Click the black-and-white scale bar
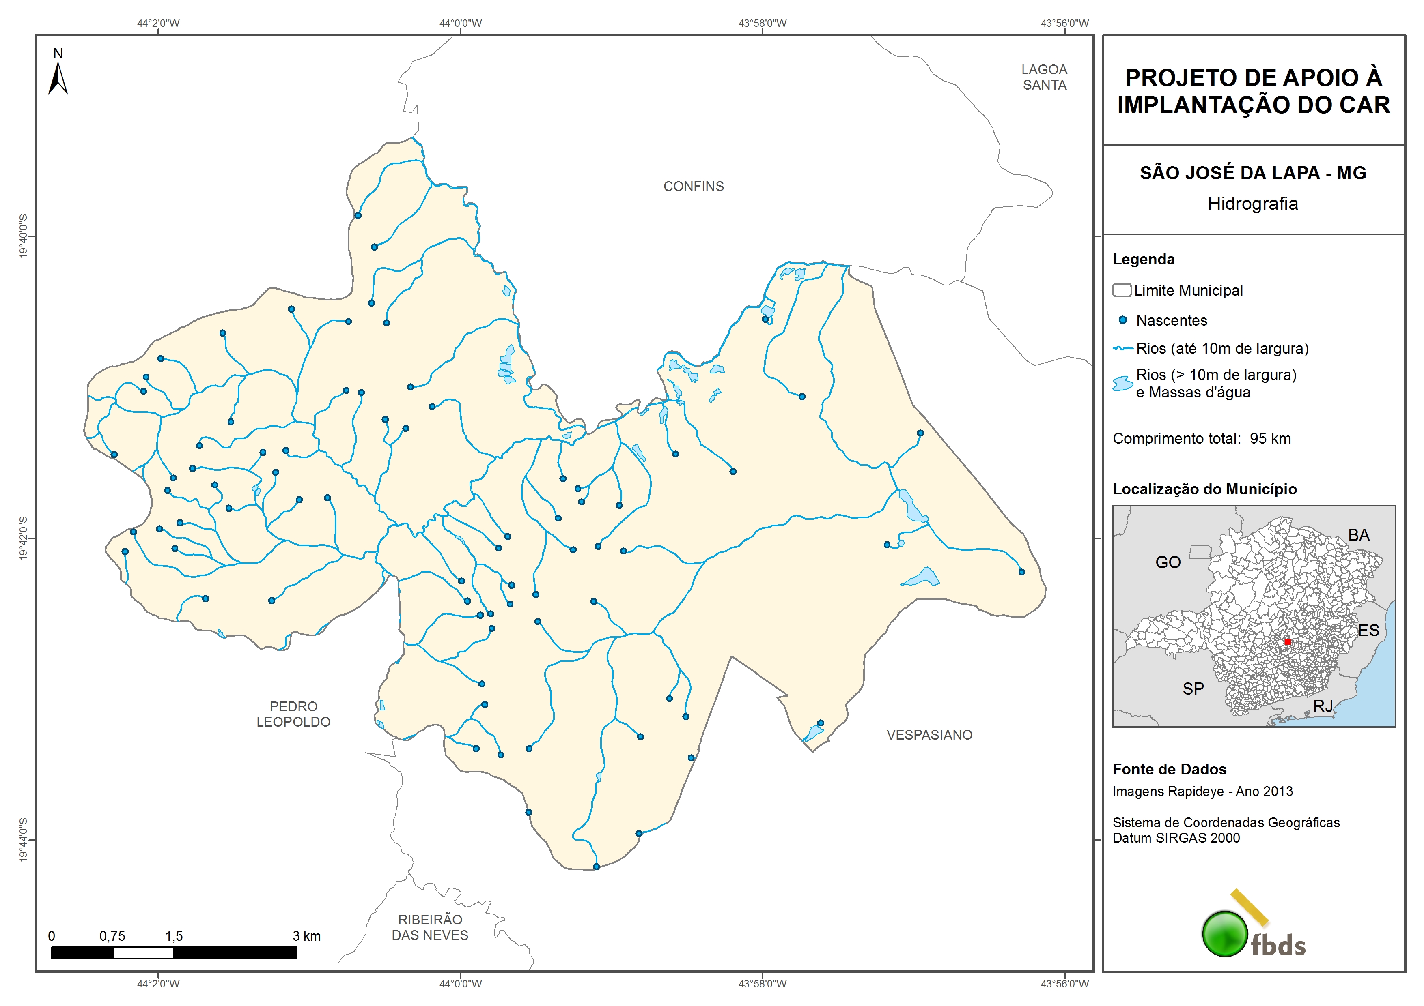 [x=174, y=953]
